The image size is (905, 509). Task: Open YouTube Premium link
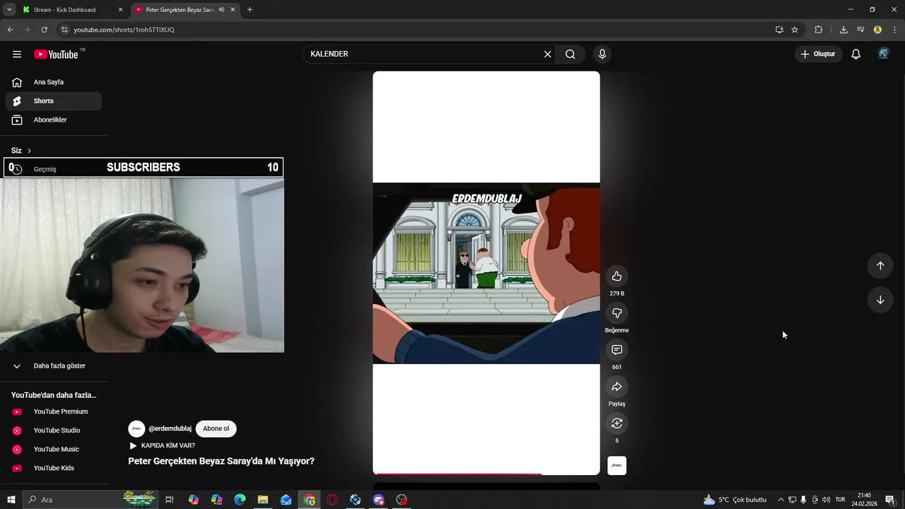pyautogui.click(x=54, y=411)
